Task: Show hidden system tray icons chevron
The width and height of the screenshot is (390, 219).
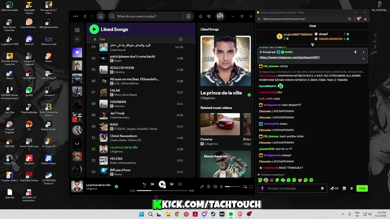Action: click(343, 214)
